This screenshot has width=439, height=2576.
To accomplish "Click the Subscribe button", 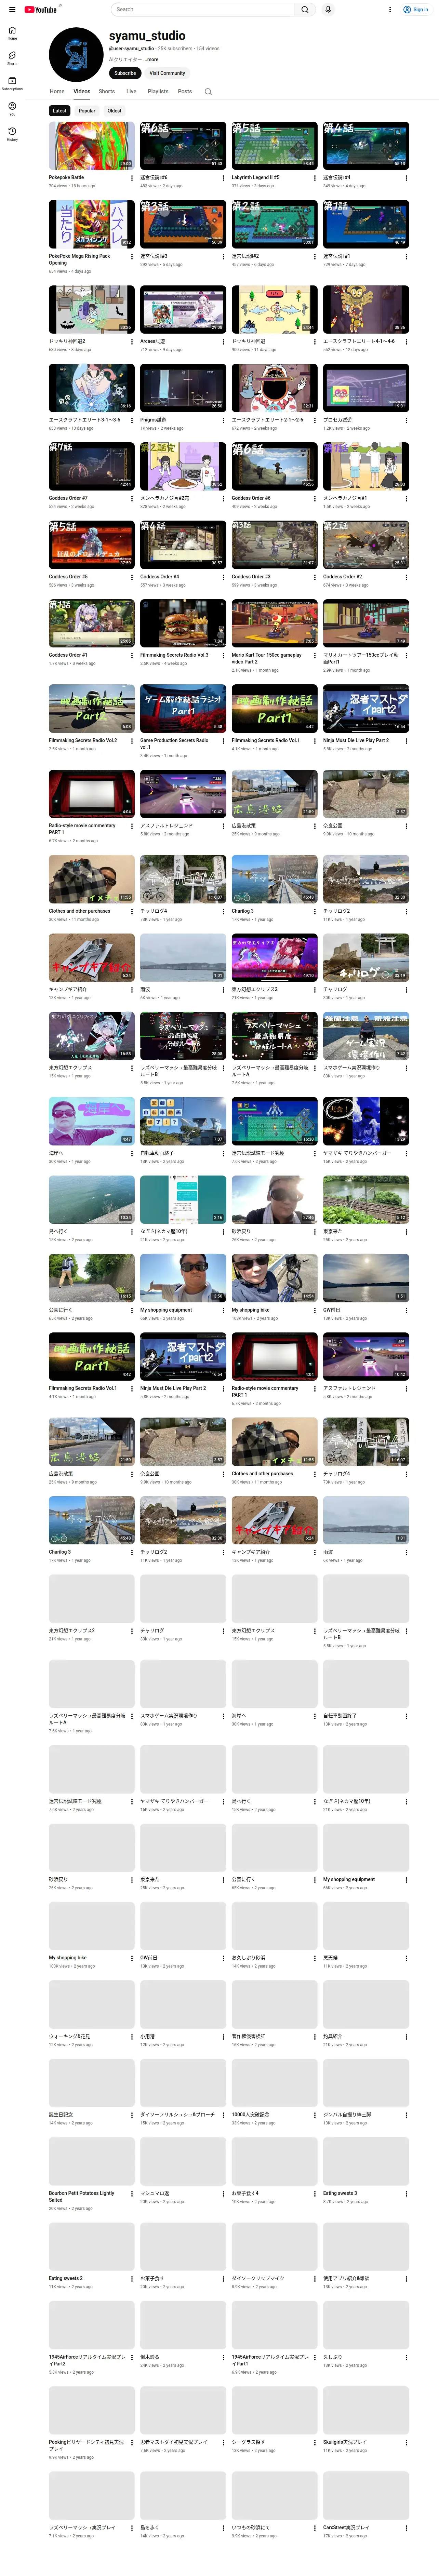I will pos(125,73).
